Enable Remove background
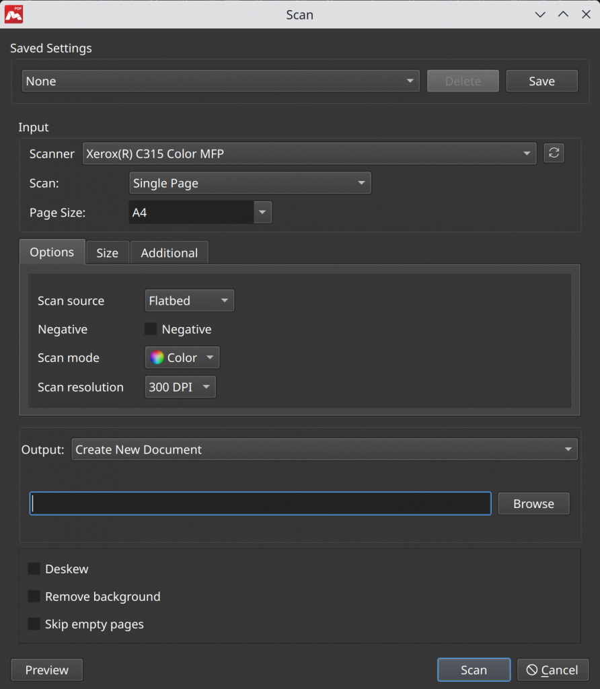 [34, 596]
